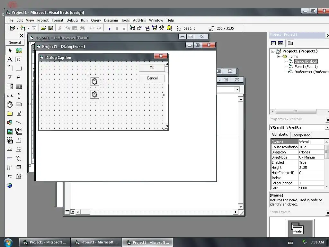The image size is (329, 247).
Task: Select the TreeView control in the toolbox
Action: pos(19,158)
